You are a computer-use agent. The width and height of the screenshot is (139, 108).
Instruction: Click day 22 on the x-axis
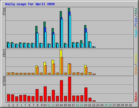point(94,105)
